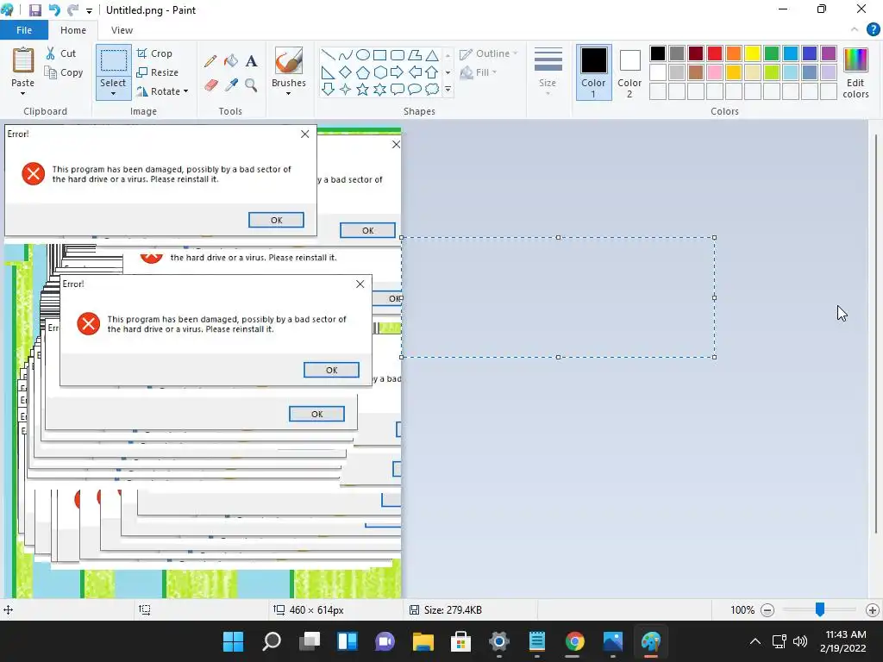This screenshot has height=662, width=883.
Task: Pick the yellow color swatch
Action: click(752, 53)
